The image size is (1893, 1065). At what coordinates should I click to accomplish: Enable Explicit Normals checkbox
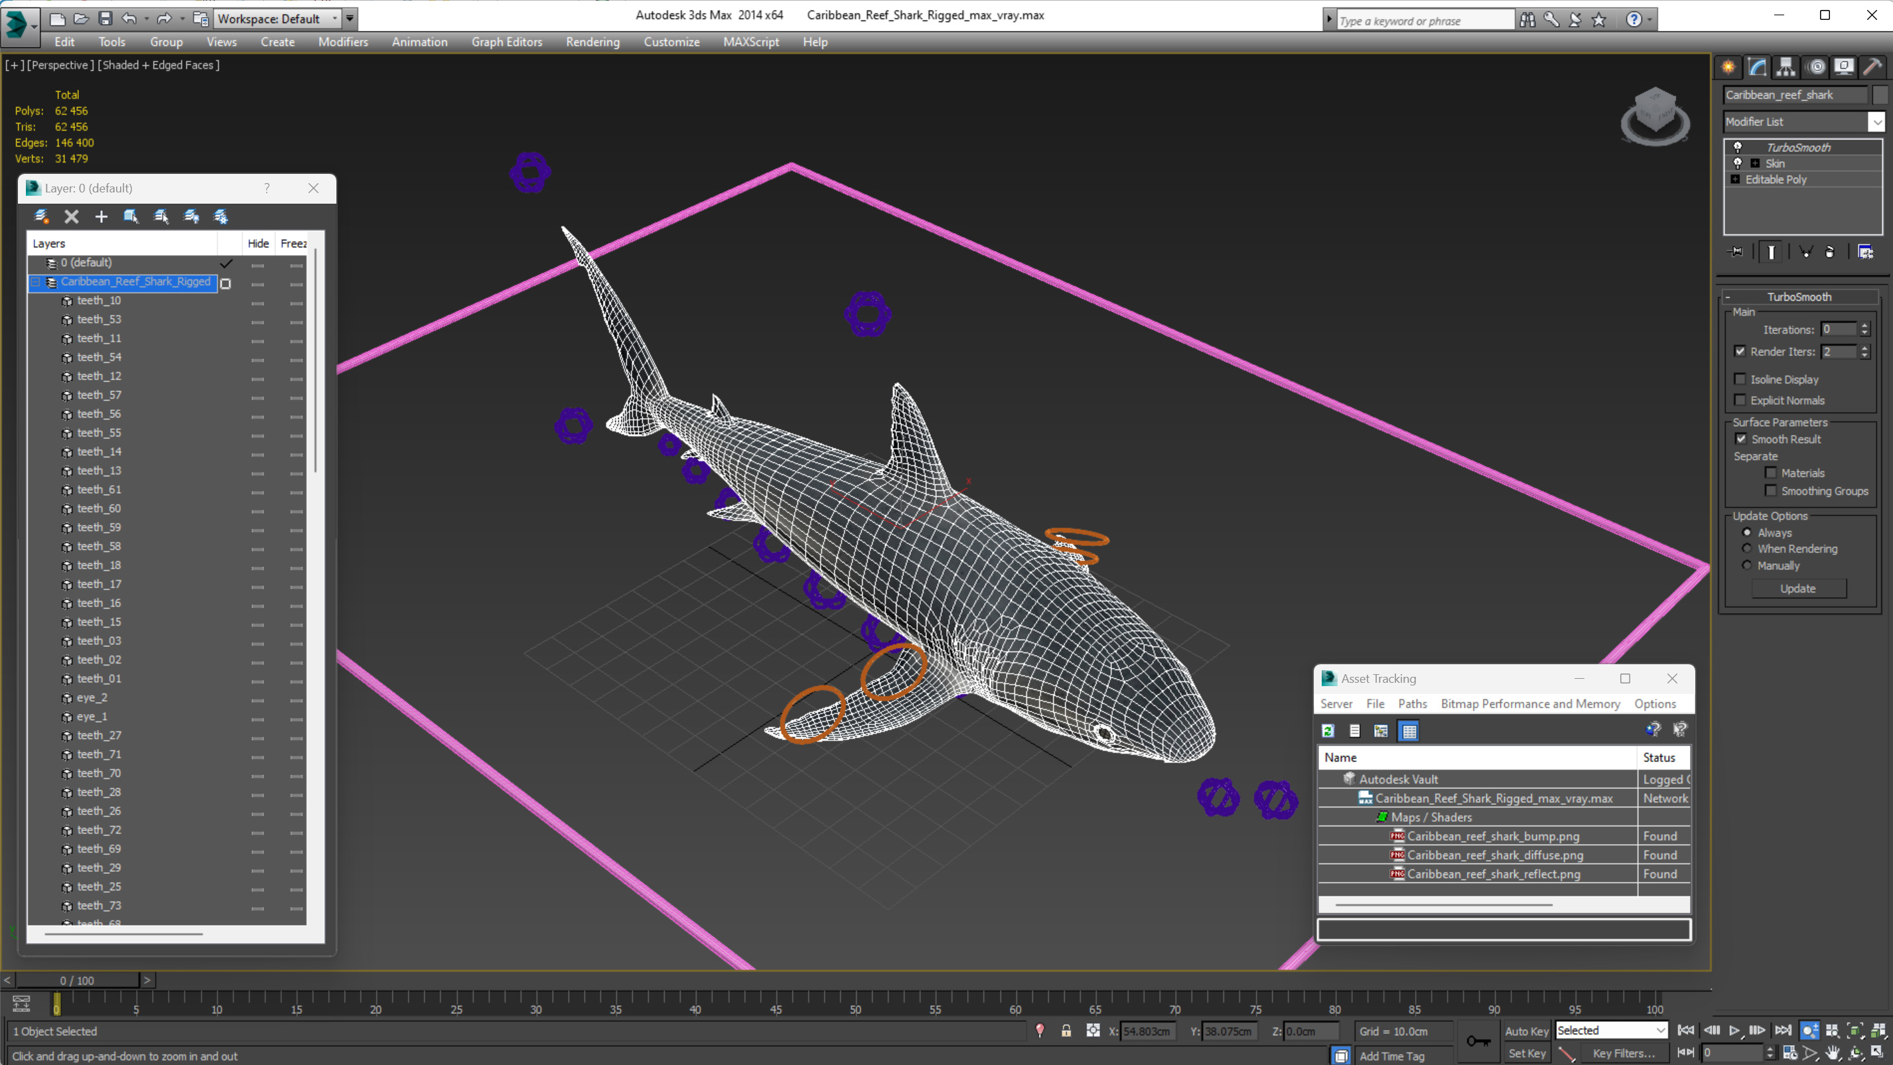[x=1740, y=400]
